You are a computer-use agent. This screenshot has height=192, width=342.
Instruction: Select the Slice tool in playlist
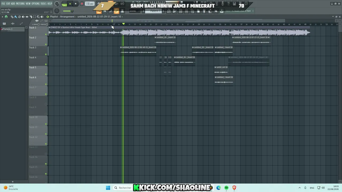pyautogui.click(x=31, y=17)
